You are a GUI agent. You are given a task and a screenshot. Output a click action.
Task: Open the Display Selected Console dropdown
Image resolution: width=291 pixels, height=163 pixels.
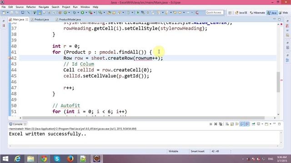click(x=262, y=124)
